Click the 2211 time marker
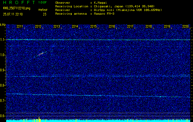The height and width of the screenshot is (122, 193). tap(20, 27)
